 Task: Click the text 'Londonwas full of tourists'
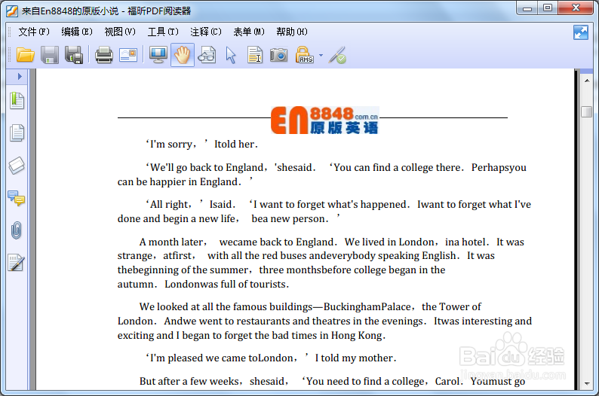(226, 285)
